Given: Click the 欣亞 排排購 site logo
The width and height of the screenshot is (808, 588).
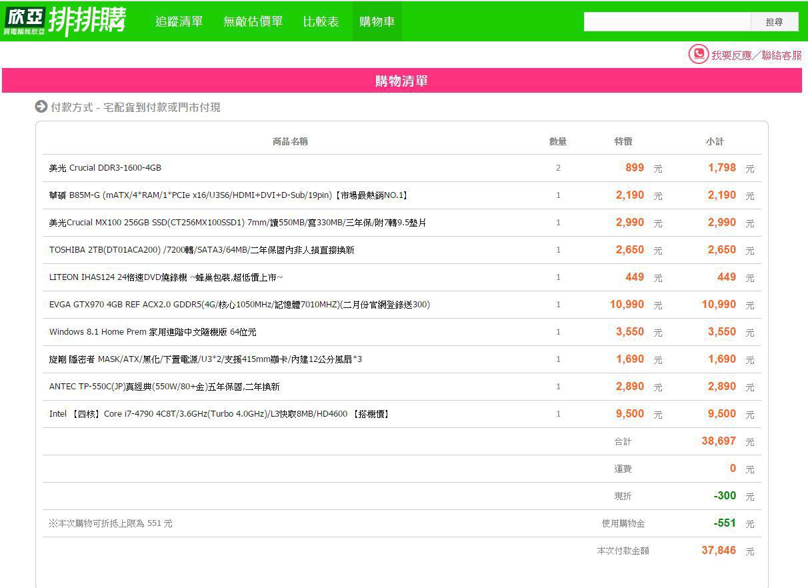Looking at the screenshot, I should click(65, 21).
